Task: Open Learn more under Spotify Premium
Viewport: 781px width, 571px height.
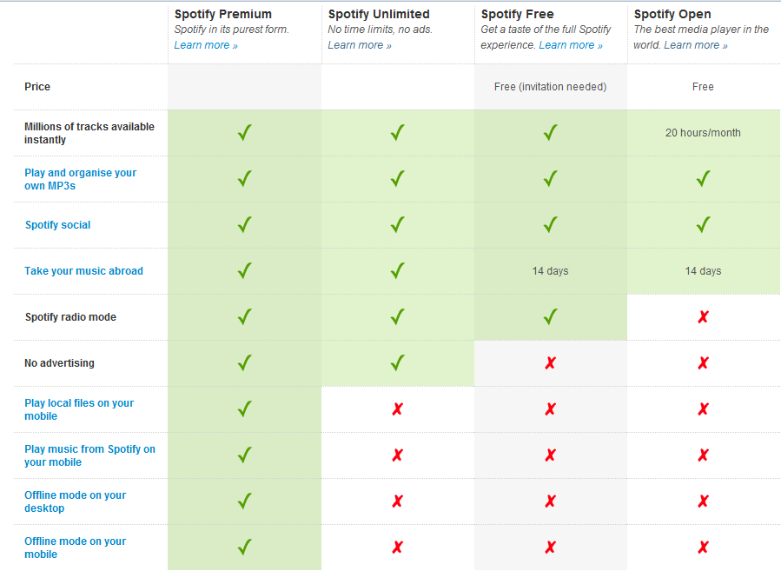Action: (206, 45)
